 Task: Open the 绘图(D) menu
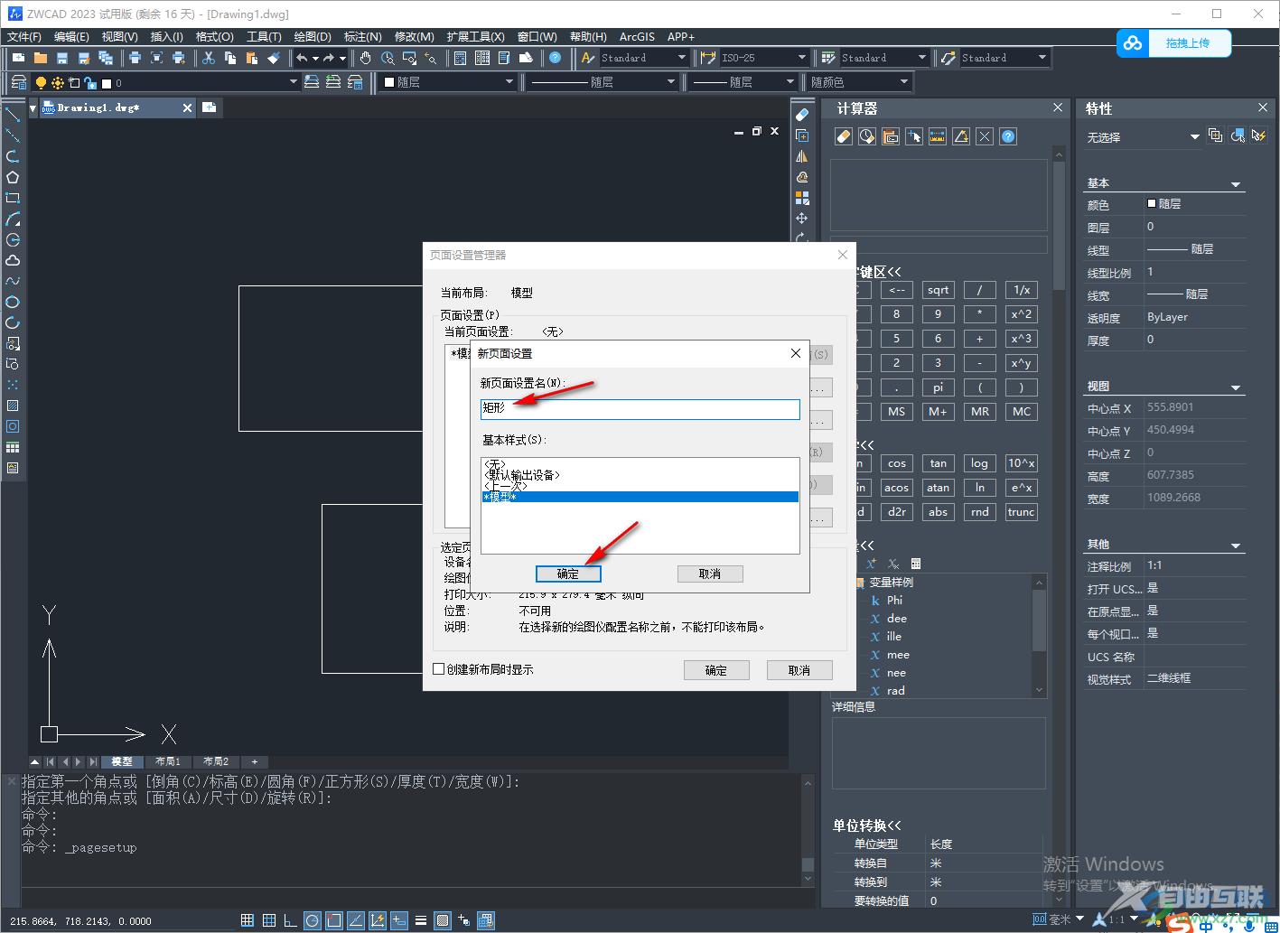(313, 37)
